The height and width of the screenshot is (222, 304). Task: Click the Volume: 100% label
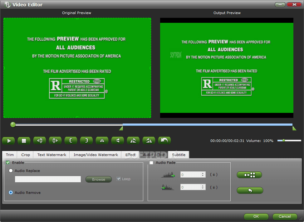click(x=260, y=141)
